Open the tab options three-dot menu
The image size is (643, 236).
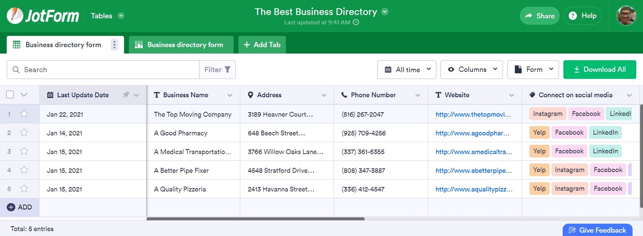coord(115,45)
